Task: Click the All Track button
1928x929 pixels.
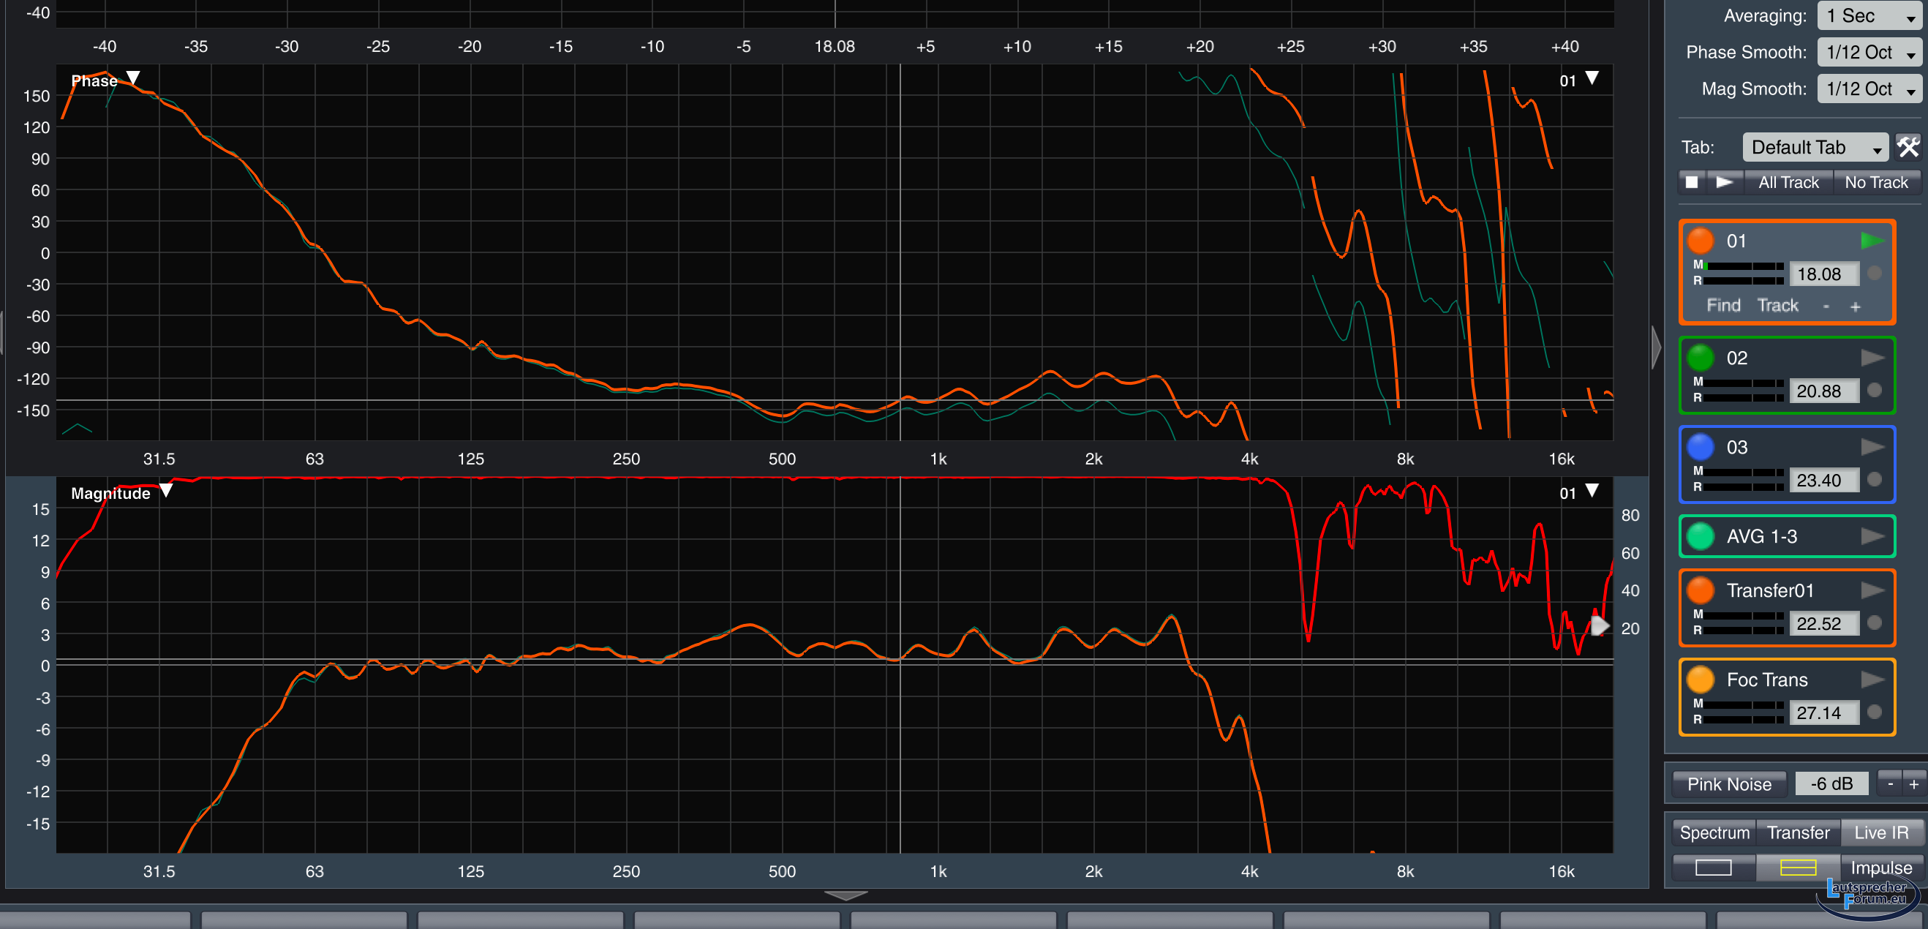Action: (1788, 183)
